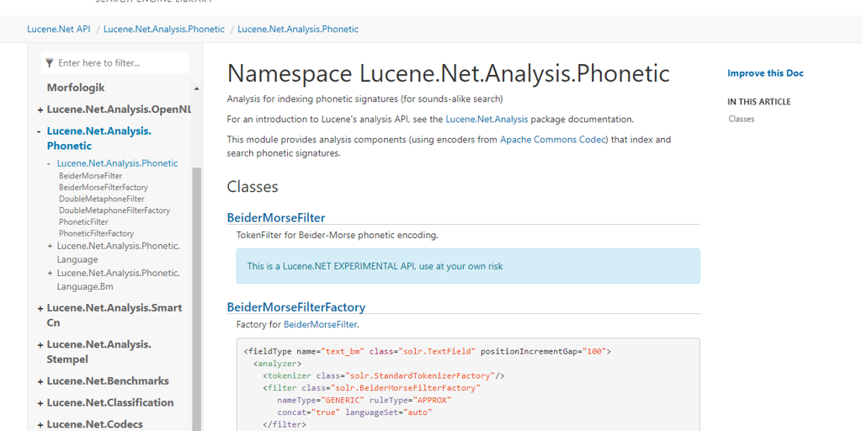Open PhoneticFilterFactory from the sidebar tree

[96, 234]
